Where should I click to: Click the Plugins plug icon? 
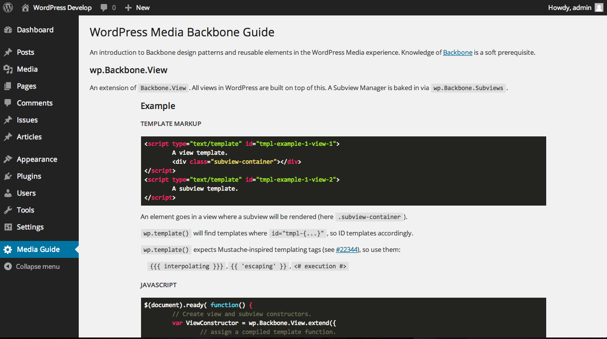coord(8,176)
